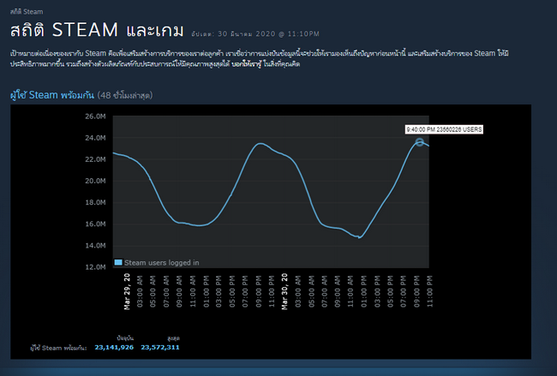This screenshot has width=557, height=376.
Task: Click the 'ปัจจุบัน' column header
Action: pos(125,338)
